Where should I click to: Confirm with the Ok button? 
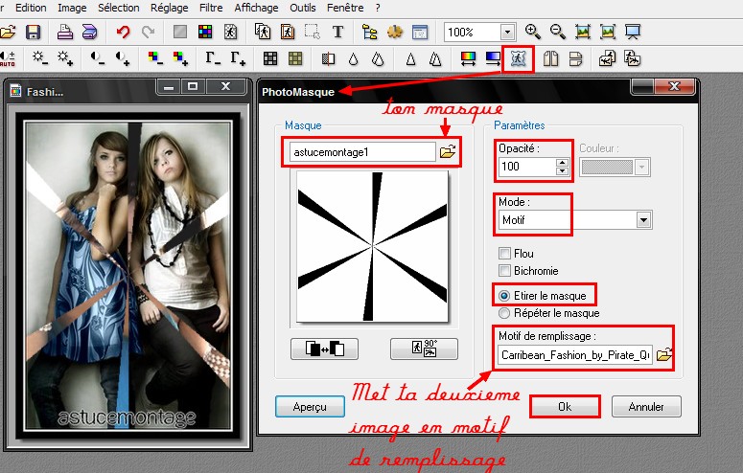(565, 407)
